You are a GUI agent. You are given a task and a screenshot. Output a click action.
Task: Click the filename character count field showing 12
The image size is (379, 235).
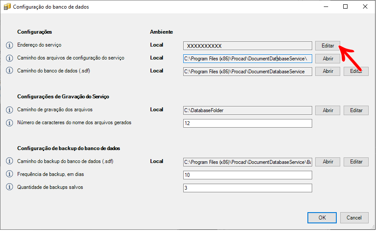point(247,123)
